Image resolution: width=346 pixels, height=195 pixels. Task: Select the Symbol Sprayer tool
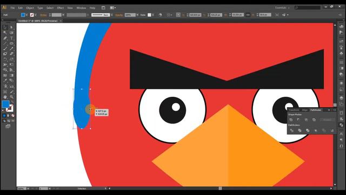tap(5, 86)
